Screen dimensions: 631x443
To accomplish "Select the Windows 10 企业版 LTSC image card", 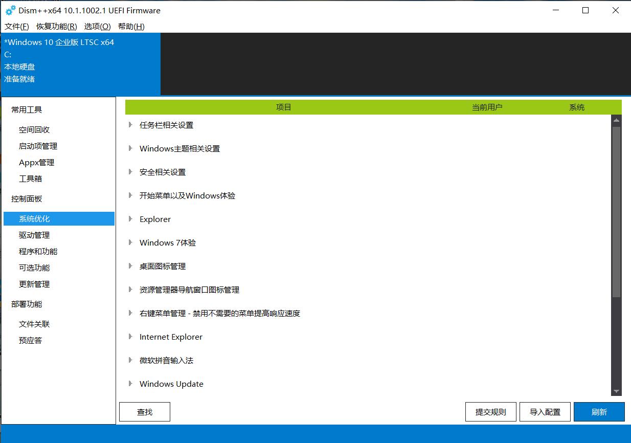I will (80, 63).
